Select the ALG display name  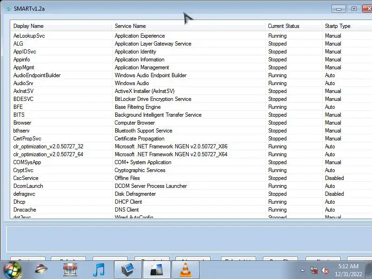tap(18, 44)
